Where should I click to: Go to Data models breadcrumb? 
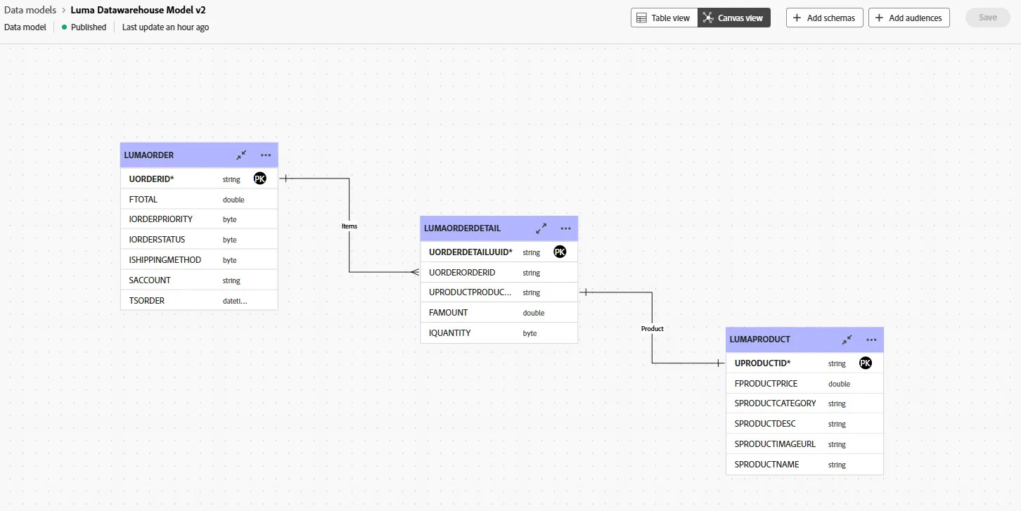tap(30, 11)
